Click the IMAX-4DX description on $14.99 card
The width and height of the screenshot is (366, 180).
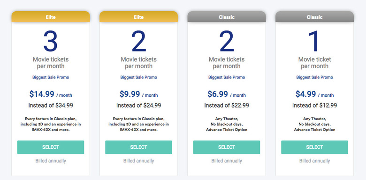coord(51,124)
